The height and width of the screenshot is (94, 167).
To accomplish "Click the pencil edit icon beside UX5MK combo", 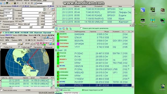I will tap(35, 3).
